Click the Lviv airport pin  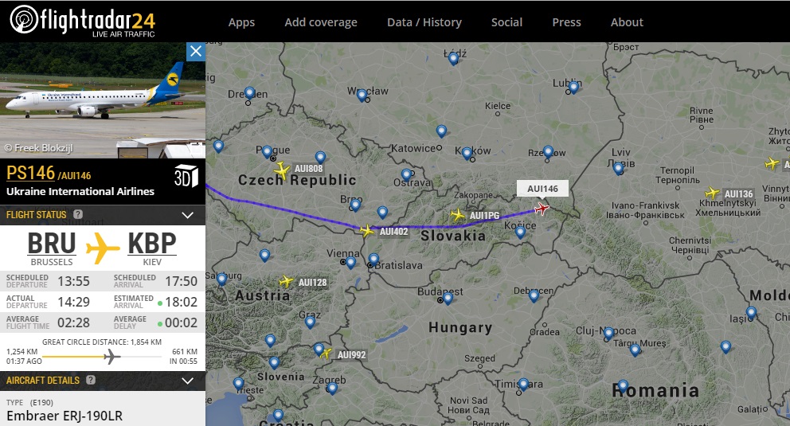tap(619, 169)
